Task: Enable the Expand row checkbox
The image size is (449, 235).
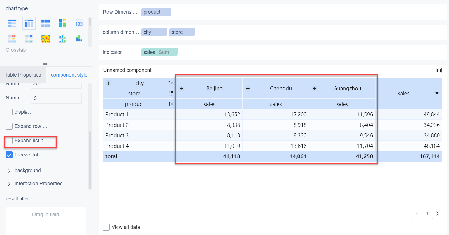Action: click(9, 126)
